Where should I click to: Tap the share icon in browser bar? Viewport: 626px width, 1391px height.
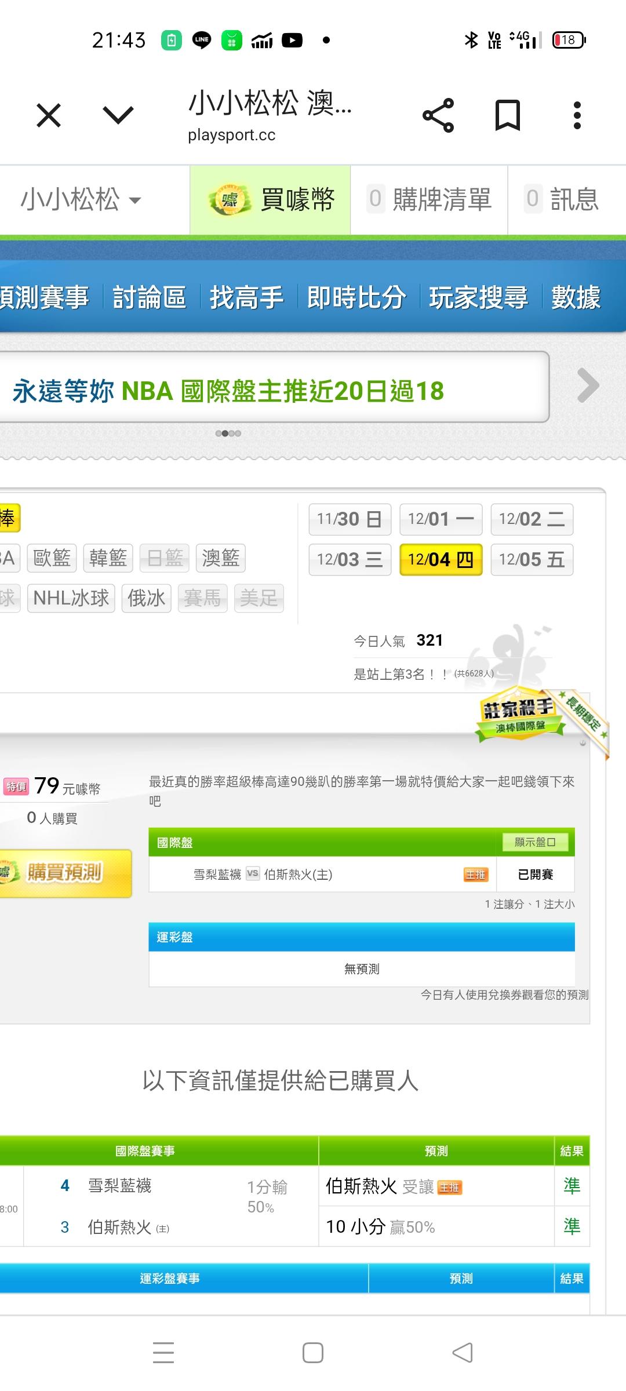[x=438, y=115]
